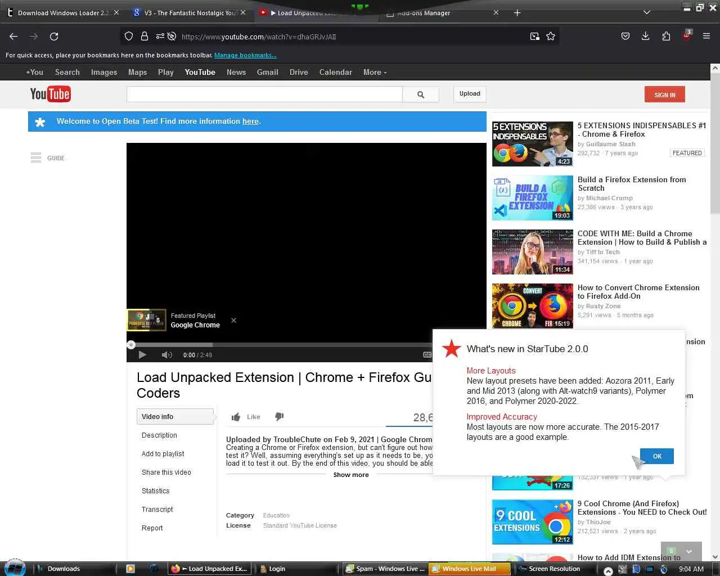Dislike the video with thumbs down
Image resolution: width=720 pixels, height=576 pixels.
coord(279,417)
